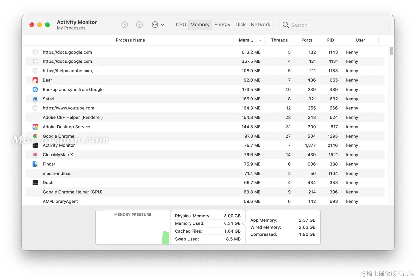Viewport: 416px width, 279px height.
Task: Sort by User column header
Action: [x=360, y=40]
